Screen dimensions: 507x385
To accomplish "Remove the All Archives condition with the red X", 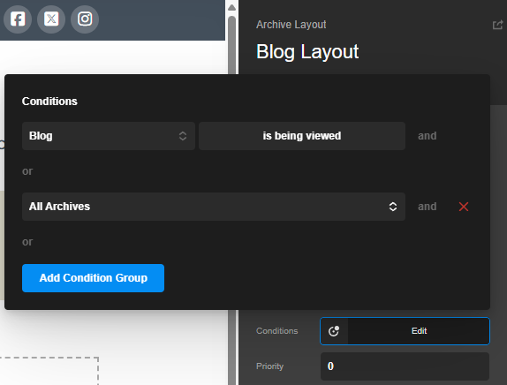I will 464,207.
